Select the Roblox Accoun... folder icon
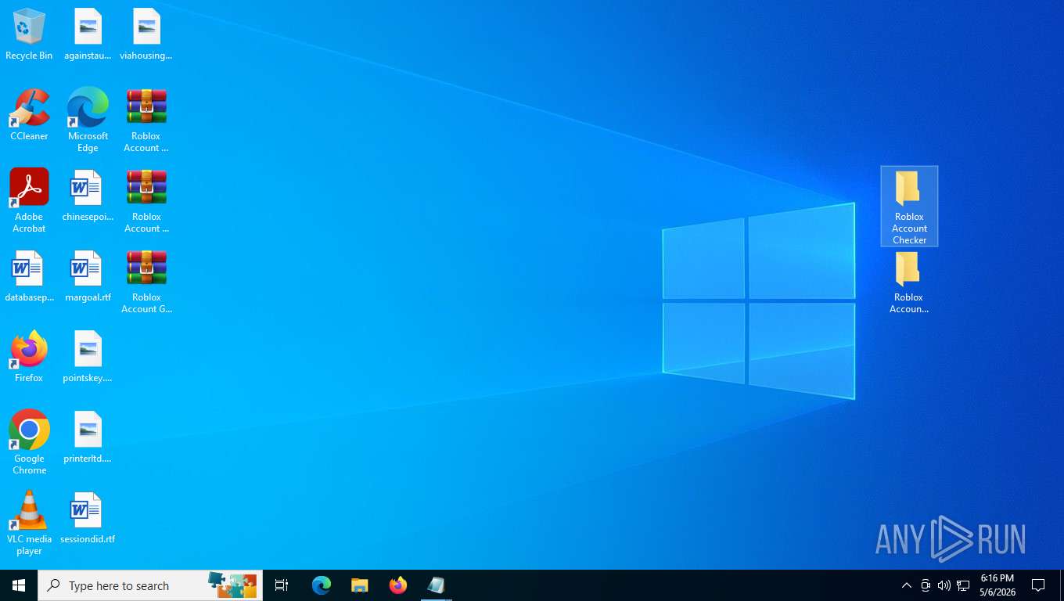Viewport: 1064px width, 601px height. [x=909, y=283]
